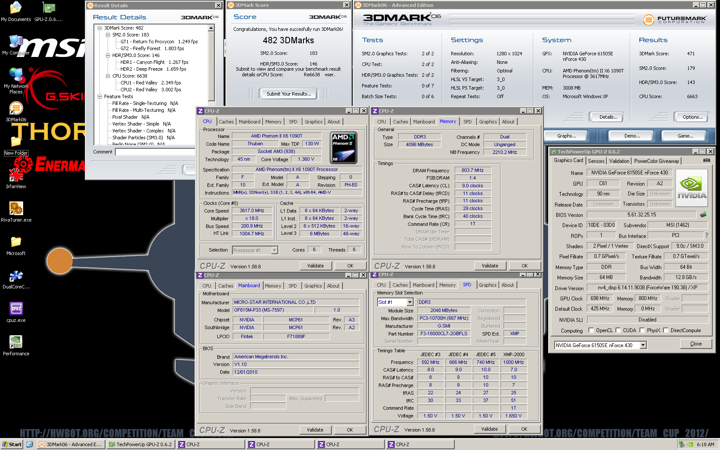Image resolution: width=720 pixels, height=450 pixels.
Task: Open the Graphics tab in the CPU-Z Memory window
Action: click(x=488, y=122)
